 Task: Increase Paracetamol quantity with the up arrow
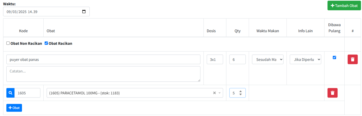(240, 91)
